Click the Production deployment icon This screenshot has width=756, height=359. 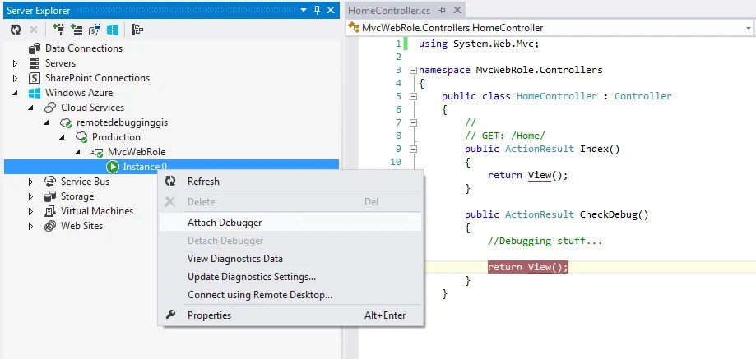point(81,137)
